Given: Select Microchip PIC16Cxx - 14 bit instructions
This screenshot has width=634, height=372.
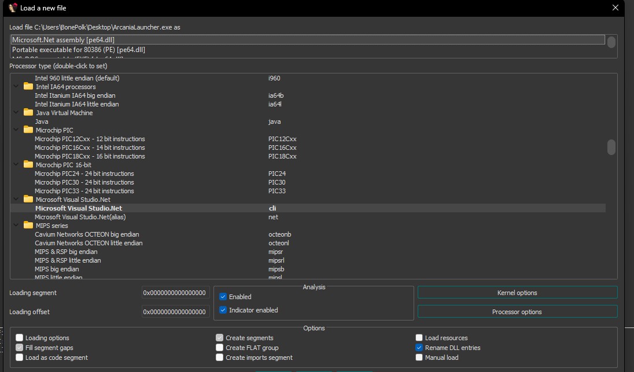Looking at the screenshot, I should coord(308,148).
